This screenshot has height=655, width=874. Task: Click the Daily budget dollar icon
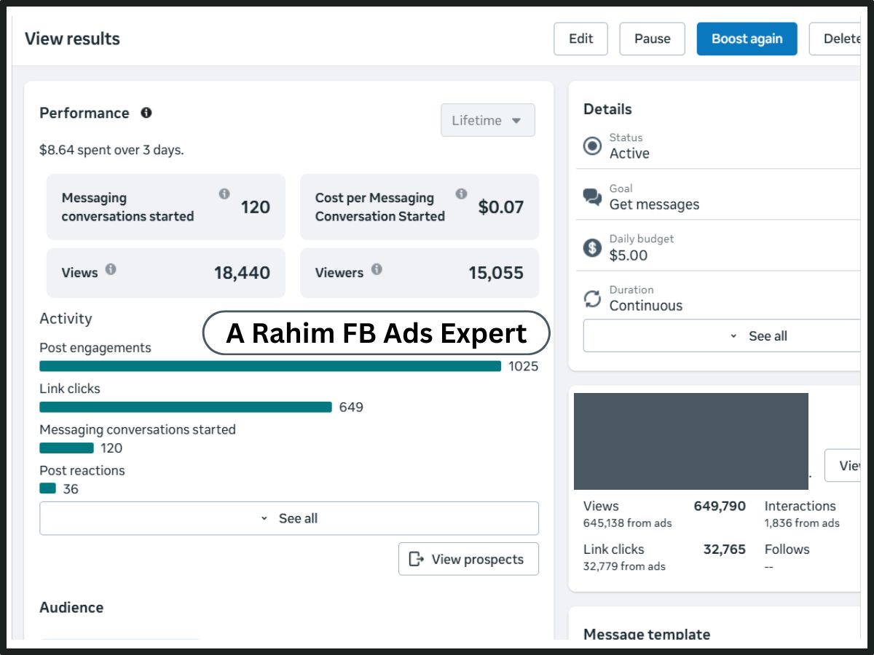click(593, 247)
